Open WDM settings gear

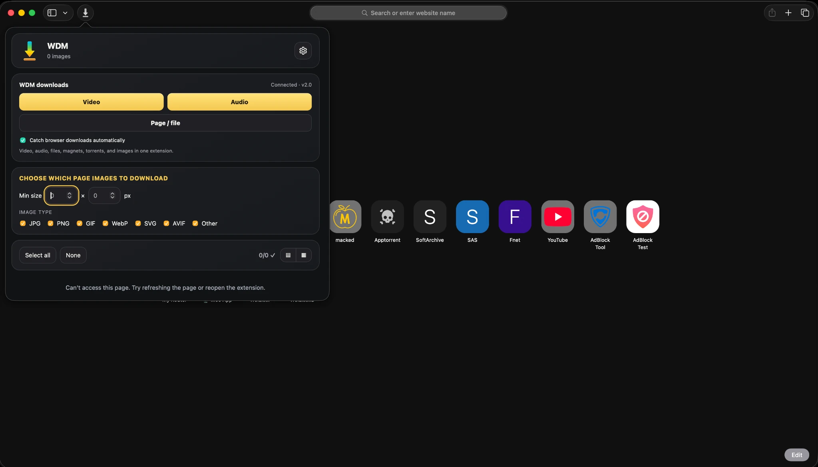coord(303,51)
